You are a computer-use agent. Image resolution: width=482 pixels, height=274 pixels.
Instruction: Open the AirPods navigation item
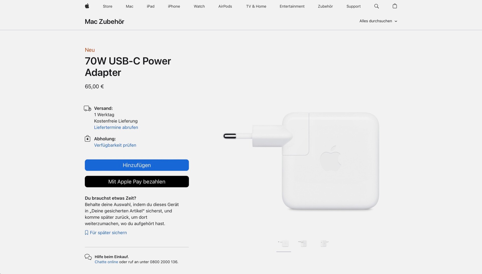coord(225,6)
